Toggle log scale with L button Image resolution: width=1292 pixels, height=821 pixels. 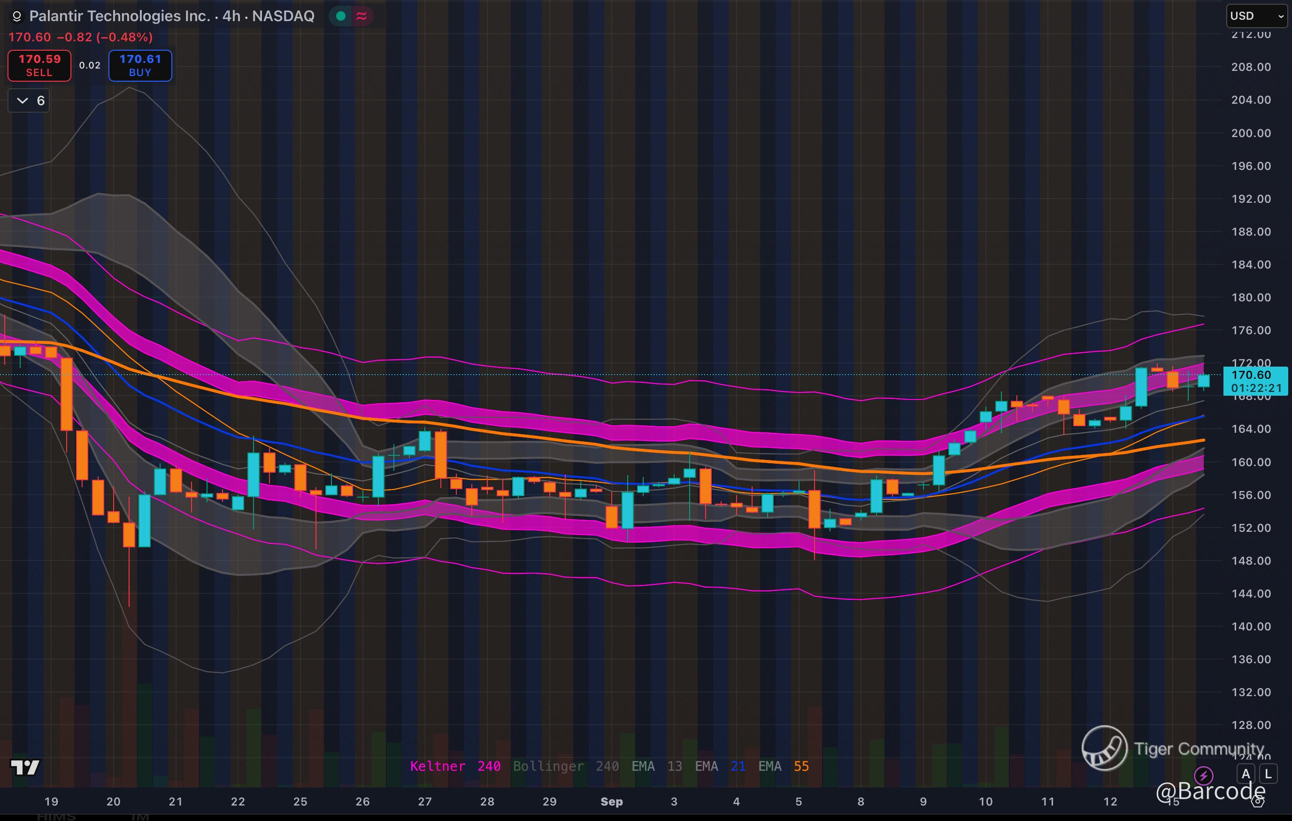[1268, 774]
